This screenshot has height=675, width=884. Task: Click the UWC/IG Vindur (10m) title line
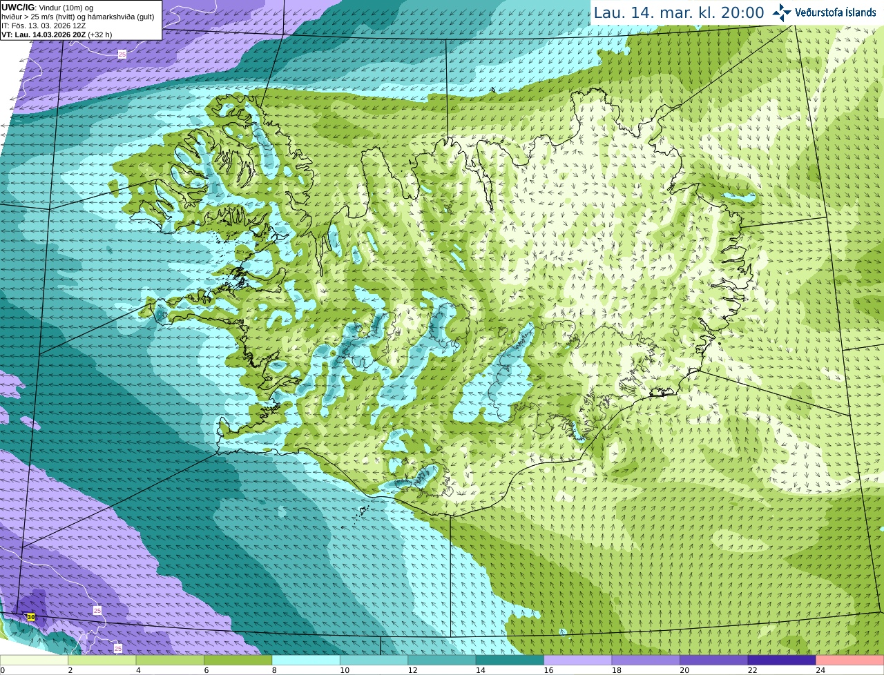tap(47, 8)
